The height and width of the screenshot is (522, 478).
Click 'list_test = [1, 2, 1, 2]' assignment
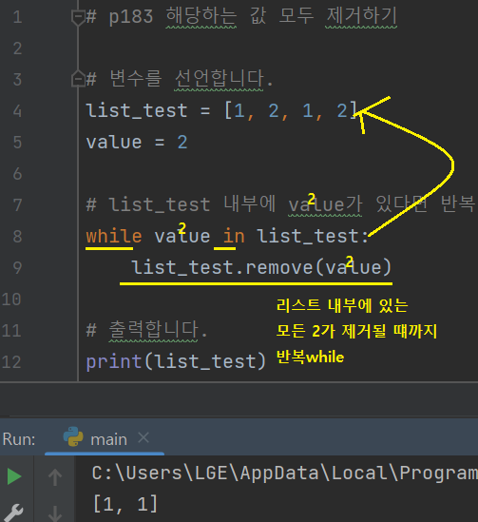point(221,110)
